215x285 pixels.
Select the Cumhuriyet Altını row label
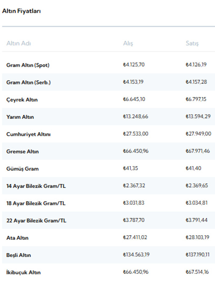coord(28,134)
